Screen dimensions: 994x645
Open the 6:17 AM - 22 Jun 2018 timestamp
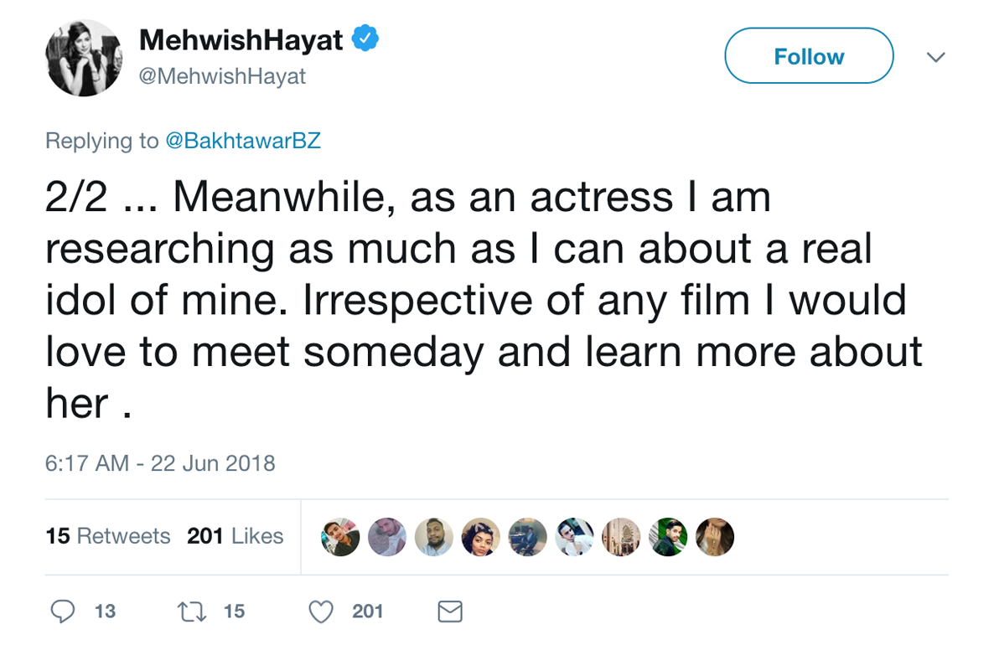160,463
